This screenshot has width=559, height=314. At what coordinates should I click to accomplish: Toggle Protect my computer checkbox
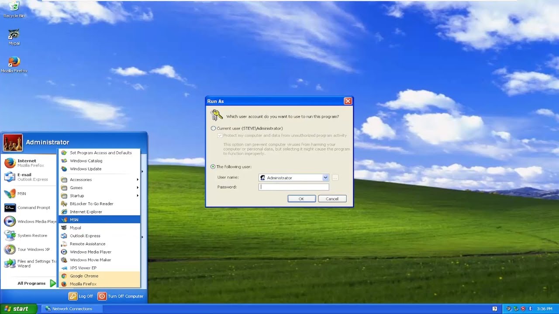coord(220,136)
